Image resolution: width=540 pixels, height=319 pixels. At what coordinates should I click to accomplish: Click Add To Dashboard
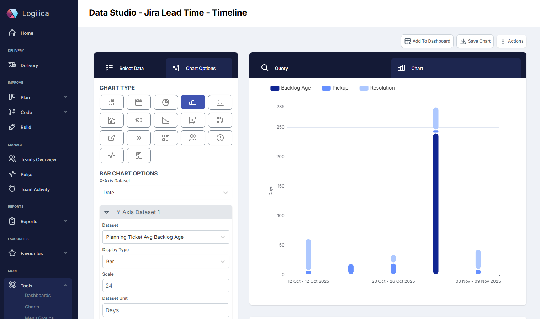[x=427, y=41]
